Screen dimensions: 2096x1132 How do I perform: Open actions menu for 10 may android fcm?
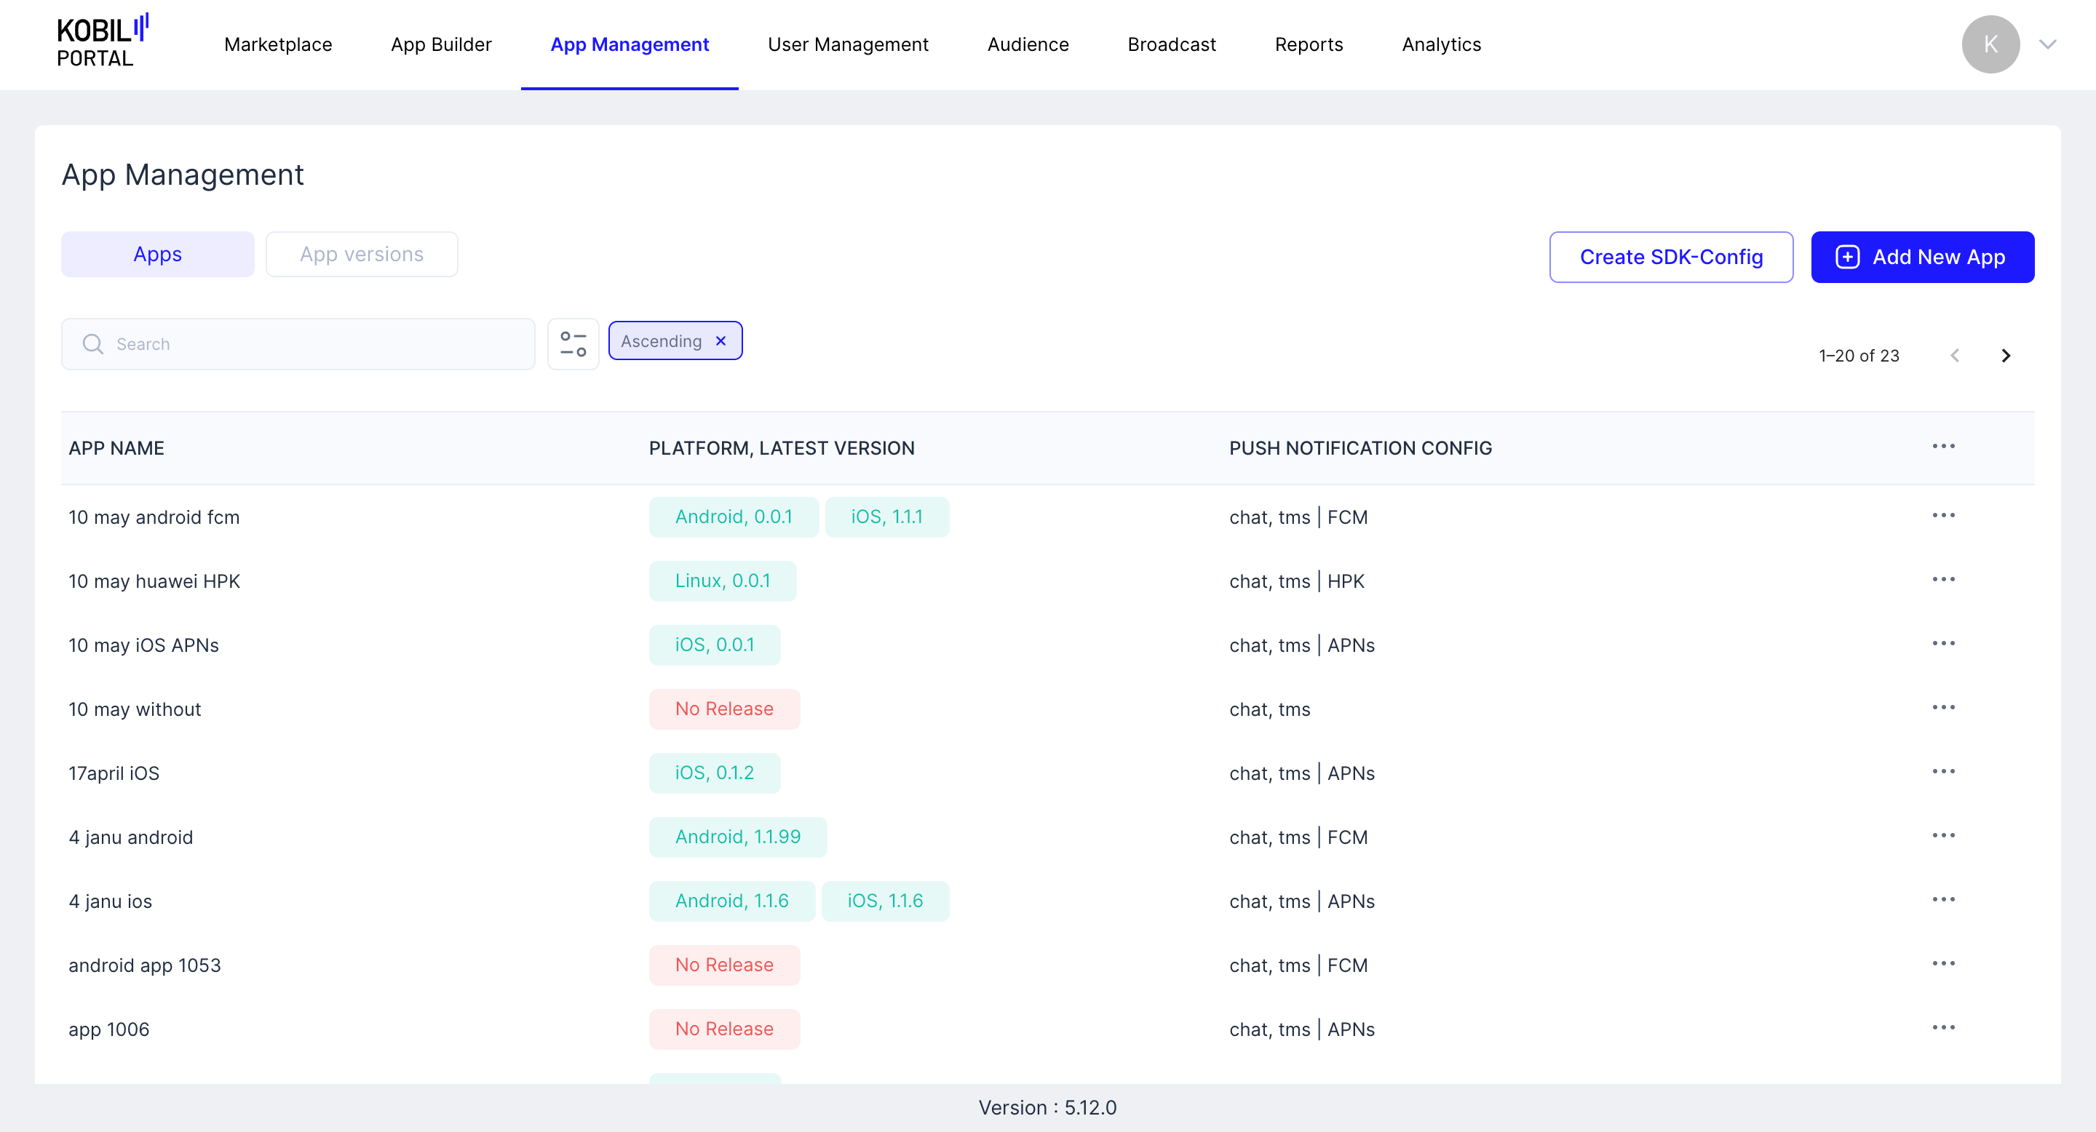(x=1943, y=516)
